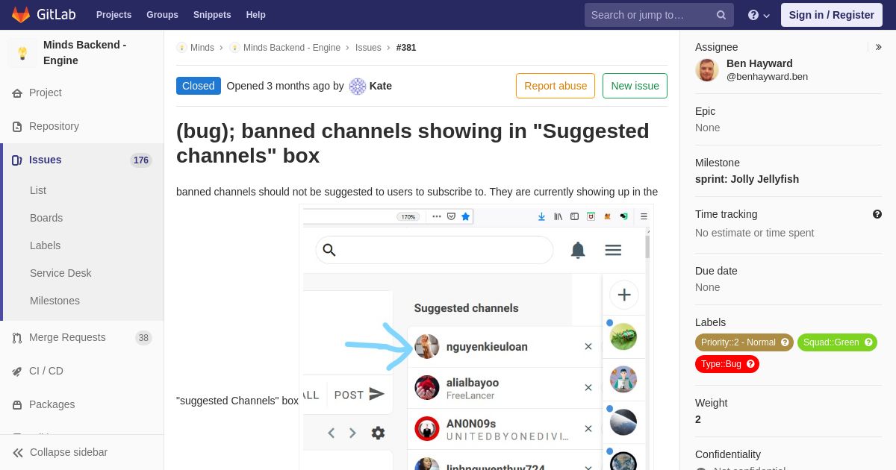Viewport: 896px width, 470px height.
Task: Collapse sidebar using the double-chevron icon
Action: [17, 452]
